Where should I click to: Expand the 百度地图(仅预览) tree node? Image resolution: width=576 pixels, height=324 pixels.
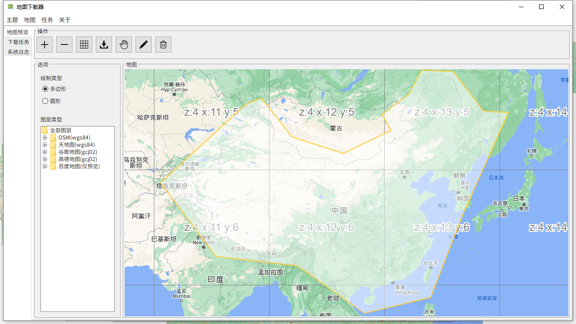point(45,166)
